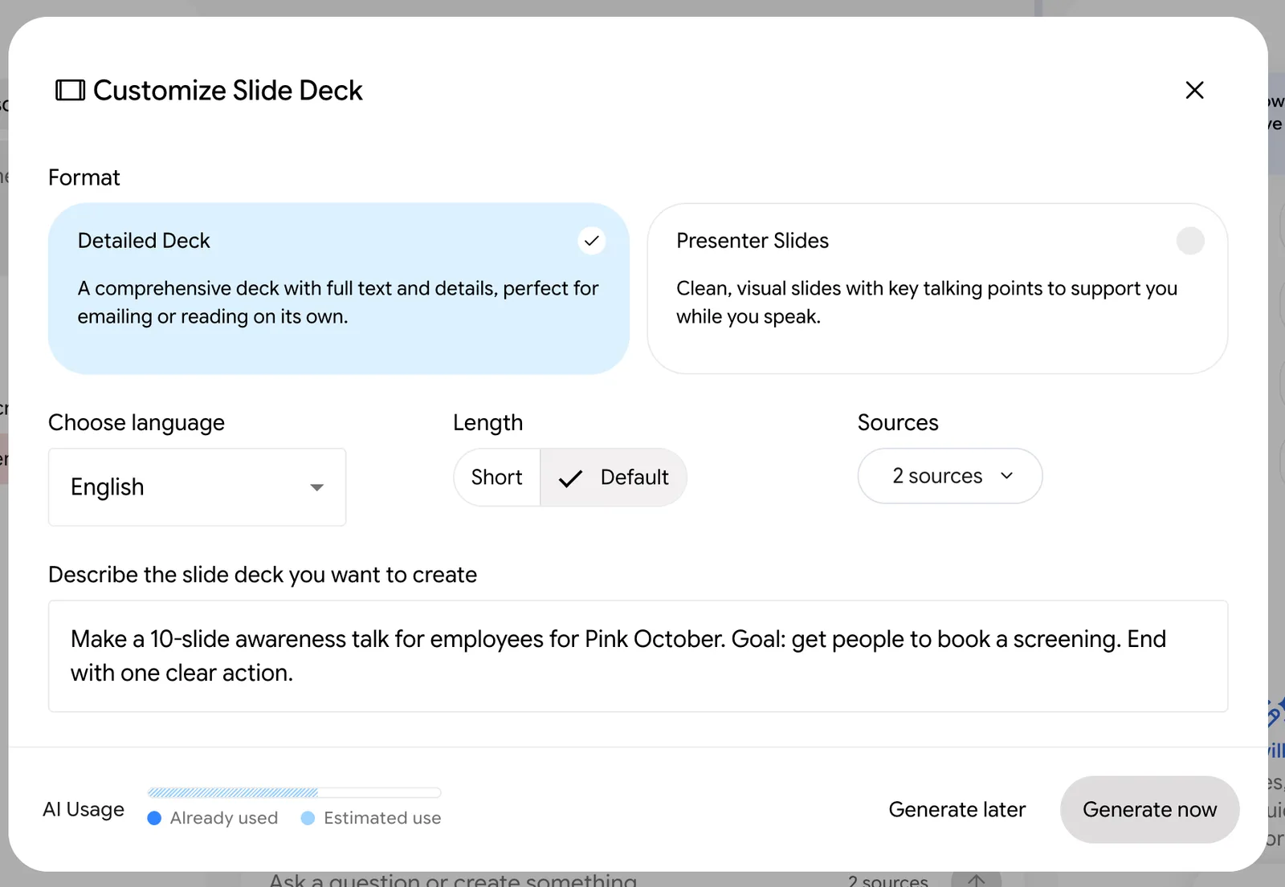Click the Choose language label
1285x887 pixels.
click(137, 423)
